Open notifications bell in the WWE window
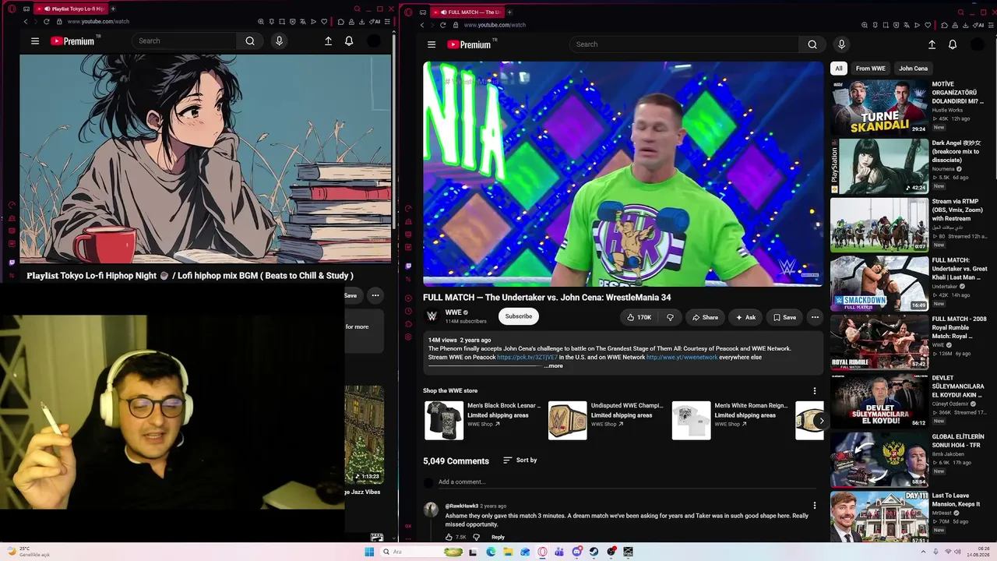This screenshot has height=561, width=997. tap(953, 44)
